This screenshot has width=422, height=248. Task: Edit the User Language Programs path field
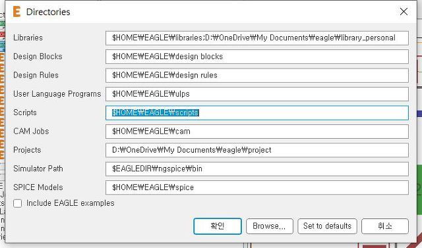[x=257, y=94]
